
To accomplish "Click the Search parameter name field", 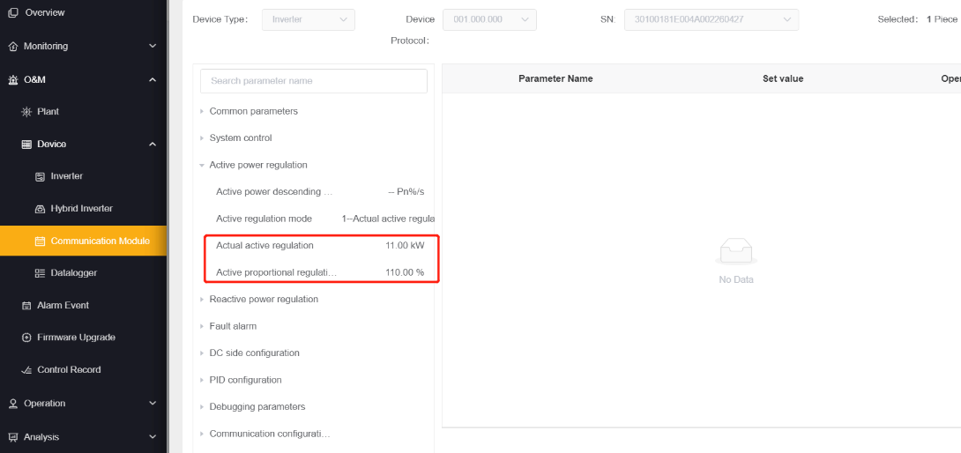I will point(314,81).
